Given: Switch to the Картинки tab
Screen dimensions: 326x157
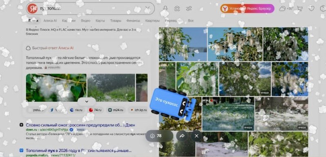Looking at the screenshot, I should pyautogui.click(x=68, y=20).
